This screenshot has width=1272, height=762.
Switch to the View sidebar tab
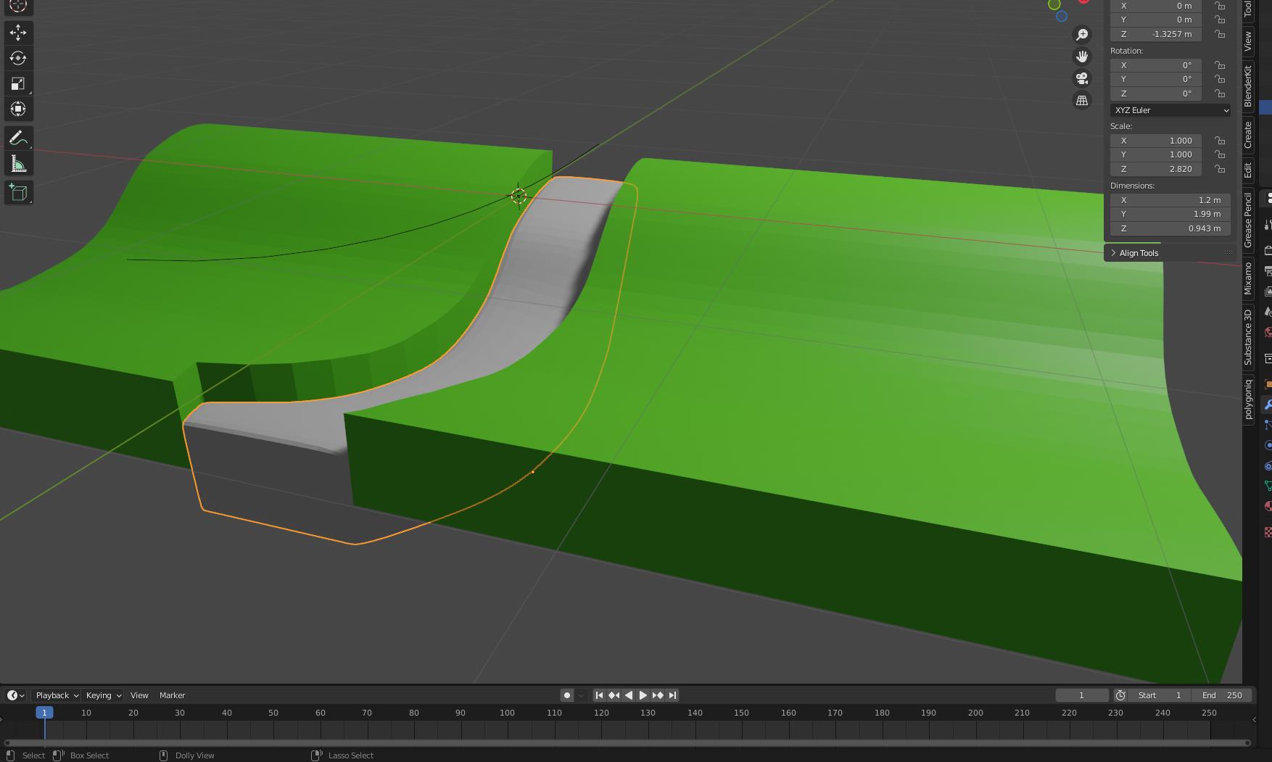click(1248, 41)
